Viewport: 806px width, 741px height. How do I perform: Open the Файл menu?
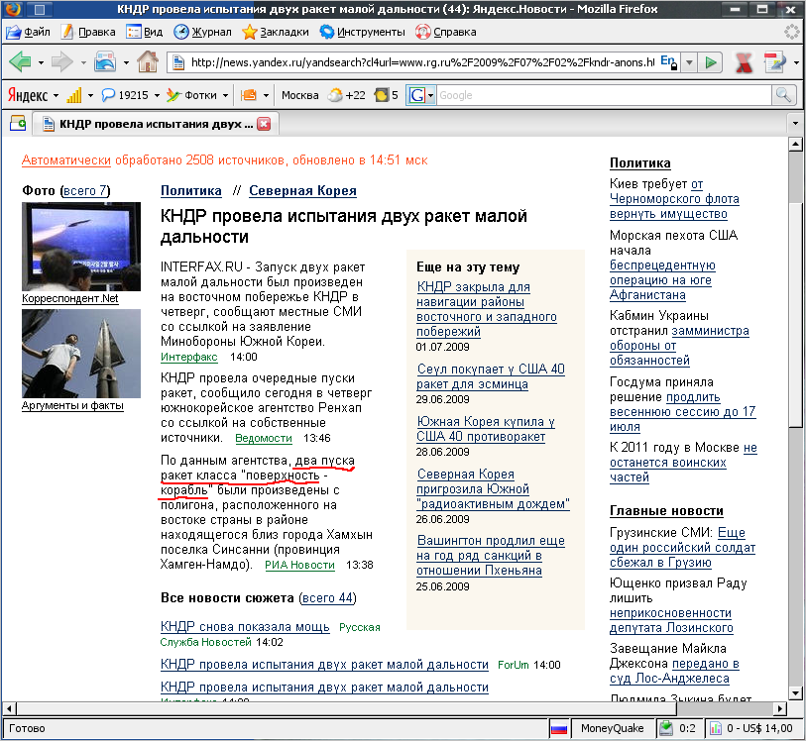tap(29, 32)
